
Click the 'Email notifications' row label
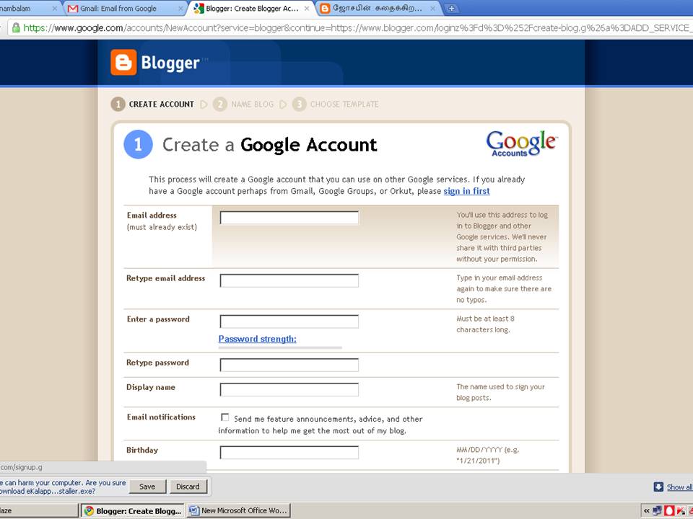click(x=161, y=417)
